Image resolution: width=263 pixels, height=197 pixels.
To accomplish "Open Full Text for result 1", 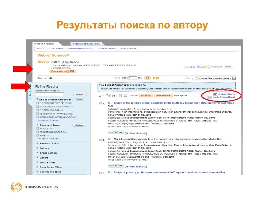I will click(116, 132).
